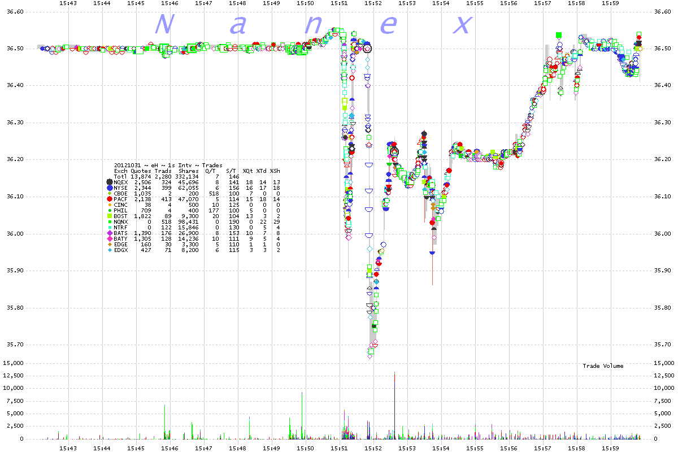Click the black NQEX legend marker

pyautogui.click(x=109, y=182)
